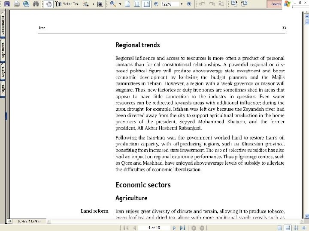Open the Layers side tab
The width and height of the screenshot is (309, 231).
point(3,71)
